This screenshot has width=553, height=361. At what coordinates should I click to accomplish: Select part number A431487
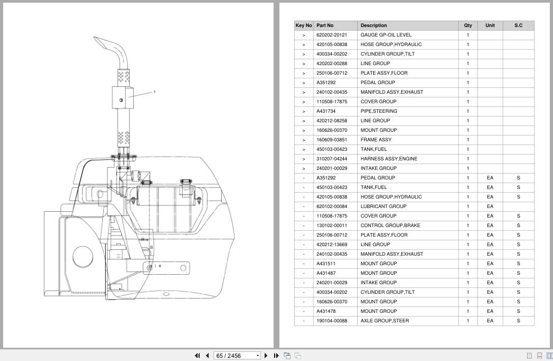[x=326, y=273]
